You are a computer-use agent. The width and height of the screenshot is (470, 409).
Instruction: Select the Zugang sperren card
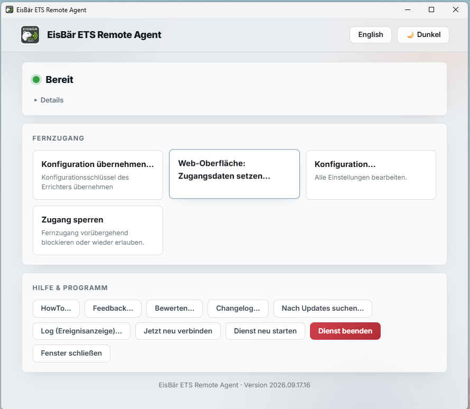pos(98,230)
